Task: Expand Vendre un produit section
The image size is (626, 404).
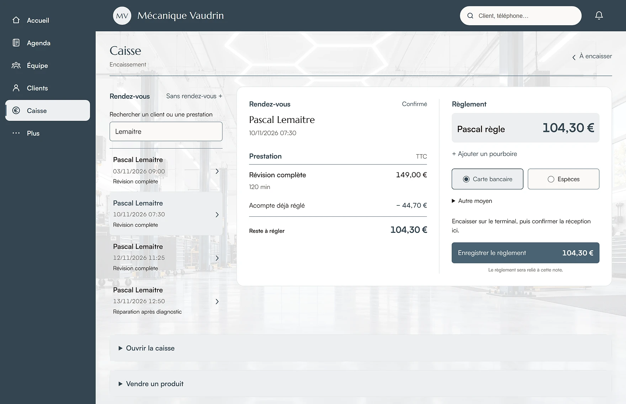Action: pos(361,384)
